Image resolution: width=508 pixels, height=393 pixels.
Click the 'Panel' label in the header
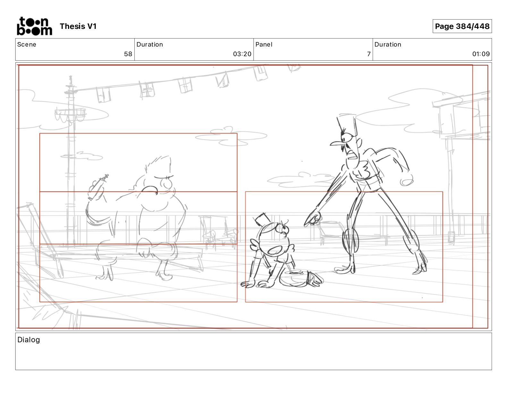(x=264, y=45)
